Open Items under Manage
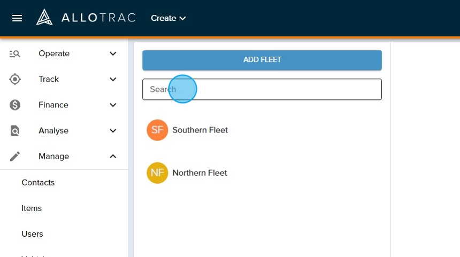 32,208
